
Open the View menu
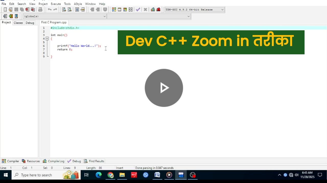(32, 4)
